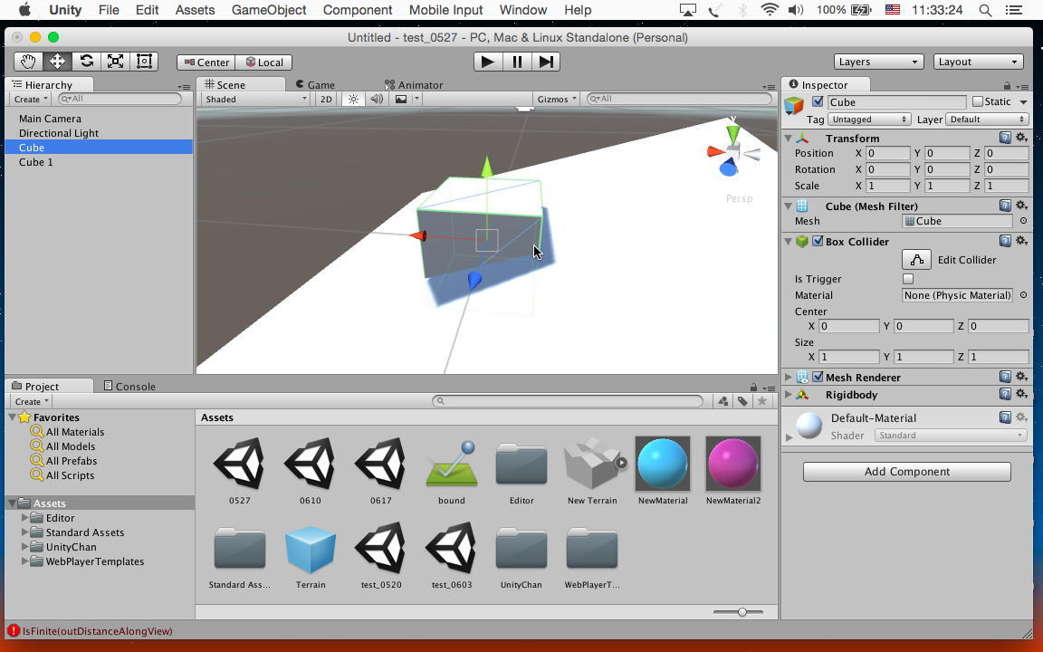Open the GameObject menu
1043x652 pixels.
coord(269,10)
